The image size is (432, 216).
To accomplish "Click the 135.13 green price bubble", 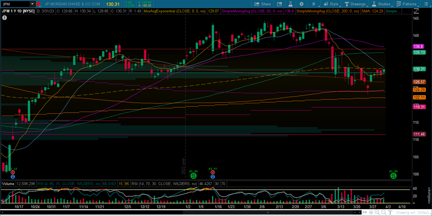I will (x=420, y=52).
